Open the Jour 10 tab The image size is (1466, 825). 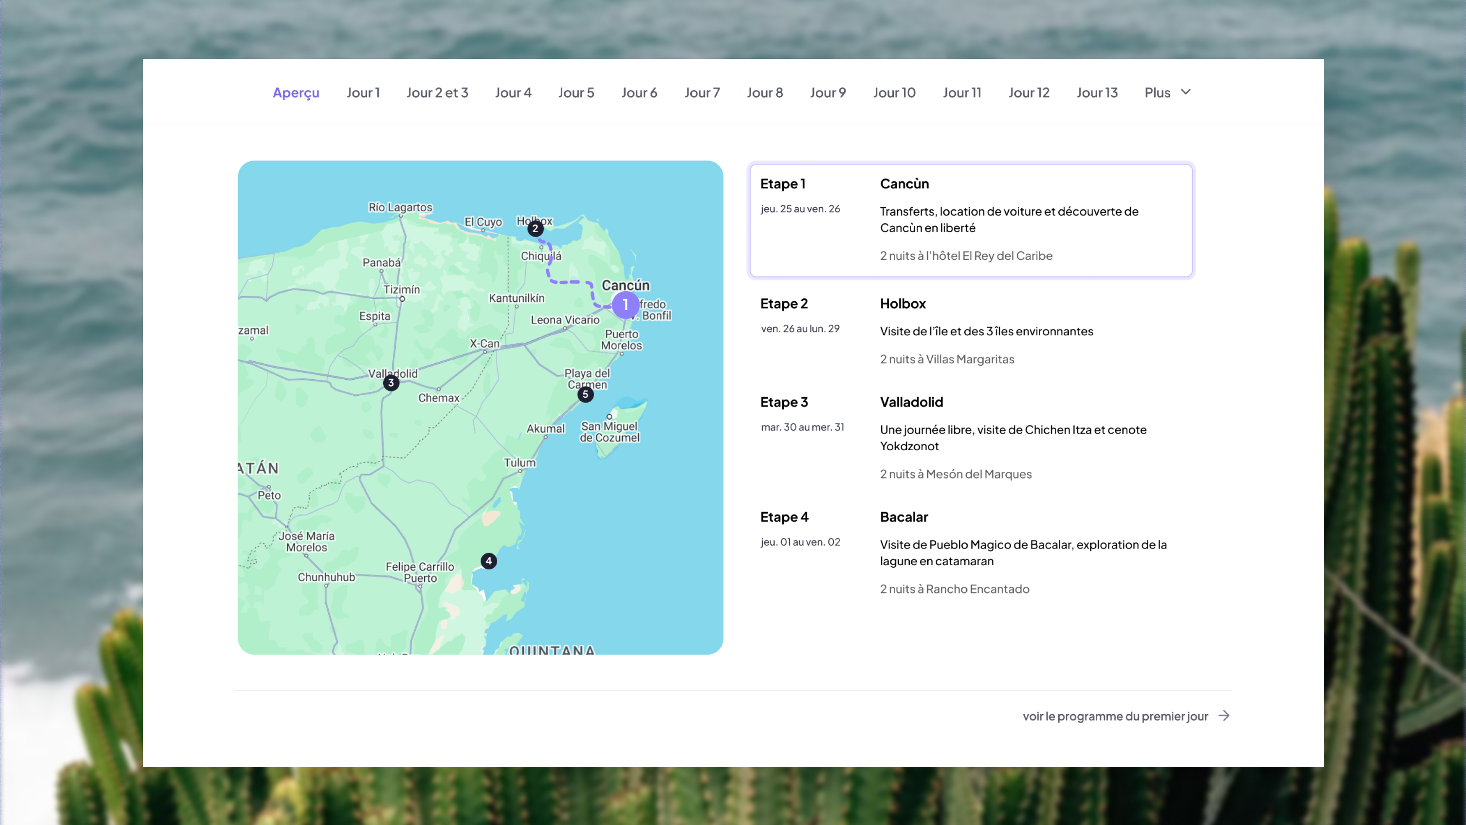894,92
